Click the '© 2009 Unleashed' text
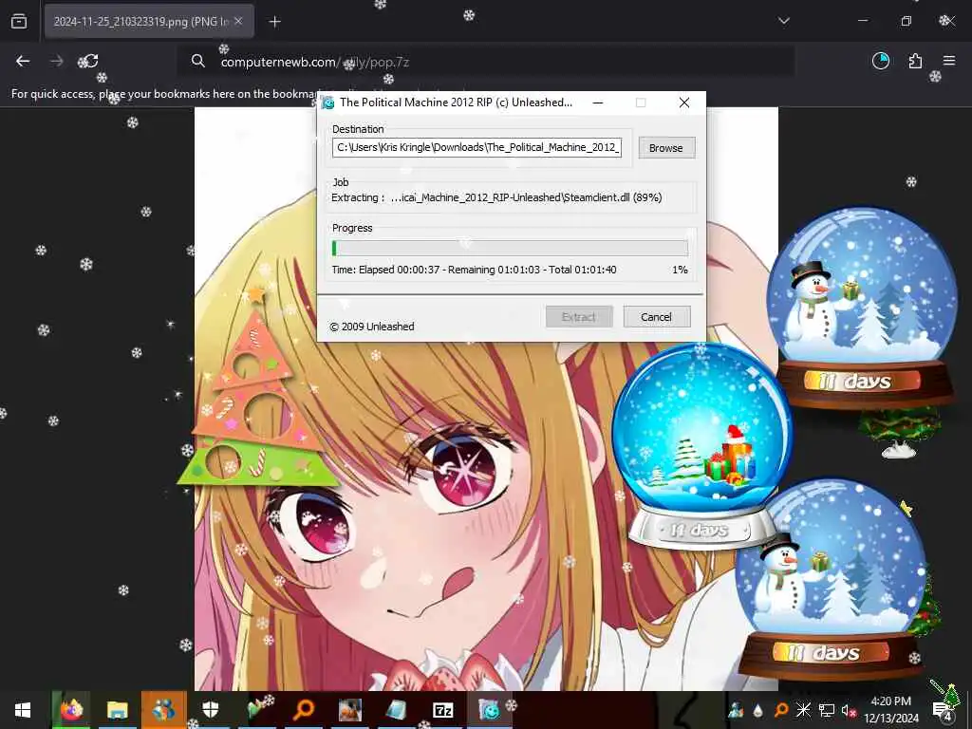 (372, 327)
